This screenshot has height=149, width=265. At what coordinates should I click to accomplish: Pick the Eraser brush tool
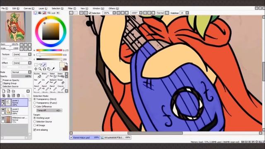pyautogui.click(x=61, y=82)
